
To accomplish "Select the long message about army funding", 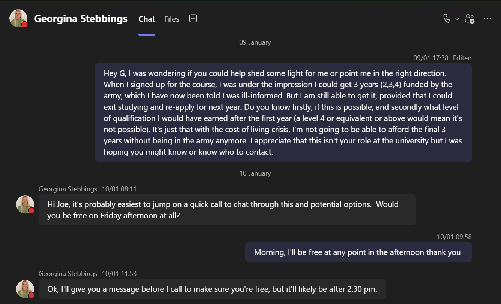I will coord(283,112).
